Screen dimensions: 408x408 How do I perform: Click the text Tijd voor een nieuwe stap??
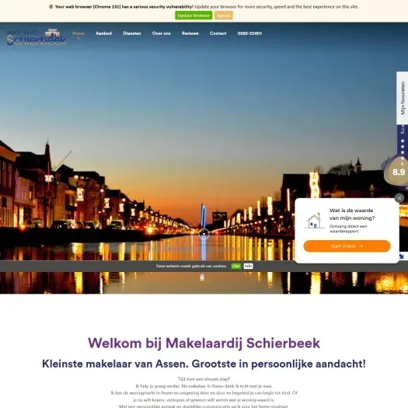[204, 379]
